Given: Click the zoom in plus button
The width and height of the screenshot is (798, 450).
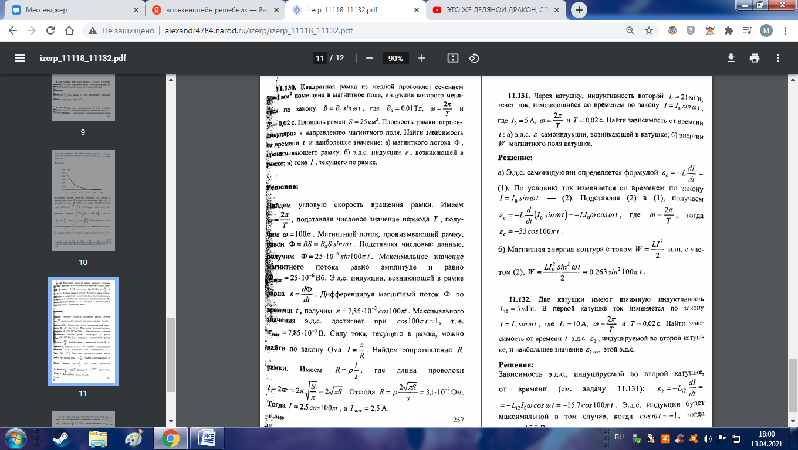Looking at the screenshot, I should (422, 58).
